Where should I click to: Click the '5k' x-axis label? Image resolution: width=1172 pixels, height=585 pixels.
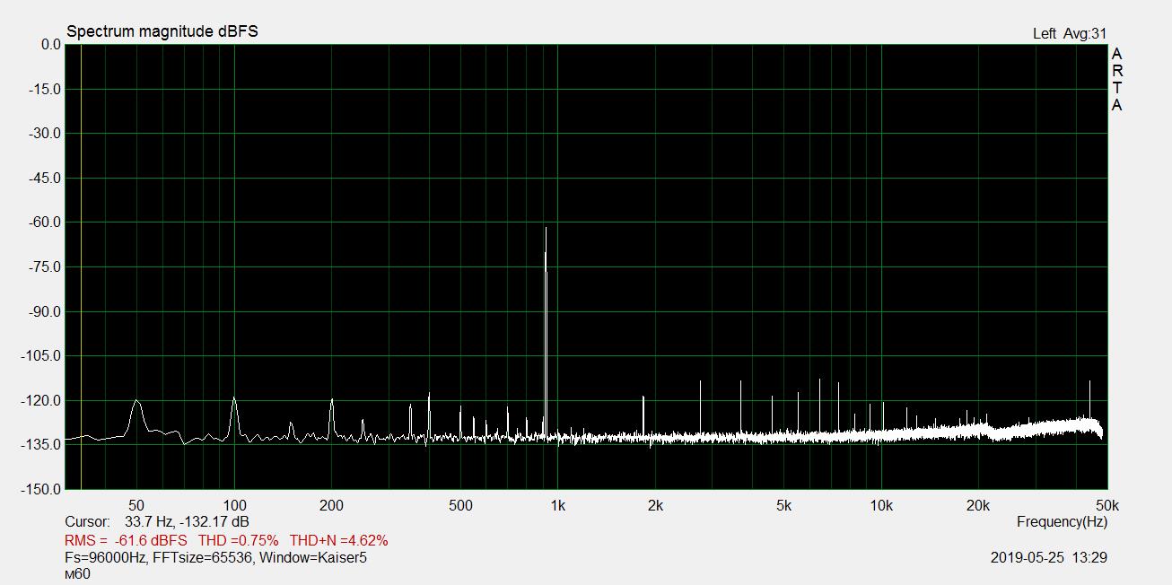(783, 506)
